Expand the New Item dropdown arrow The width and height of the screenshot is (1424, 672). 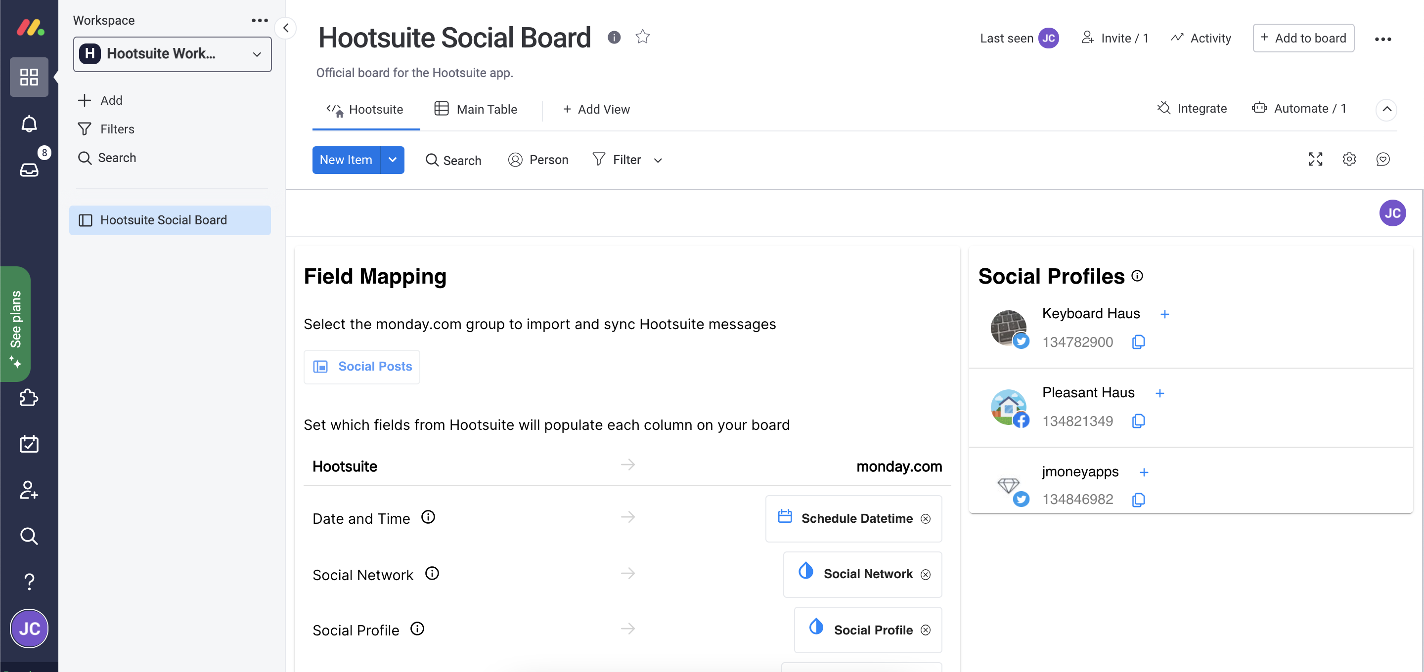point(393,160)
